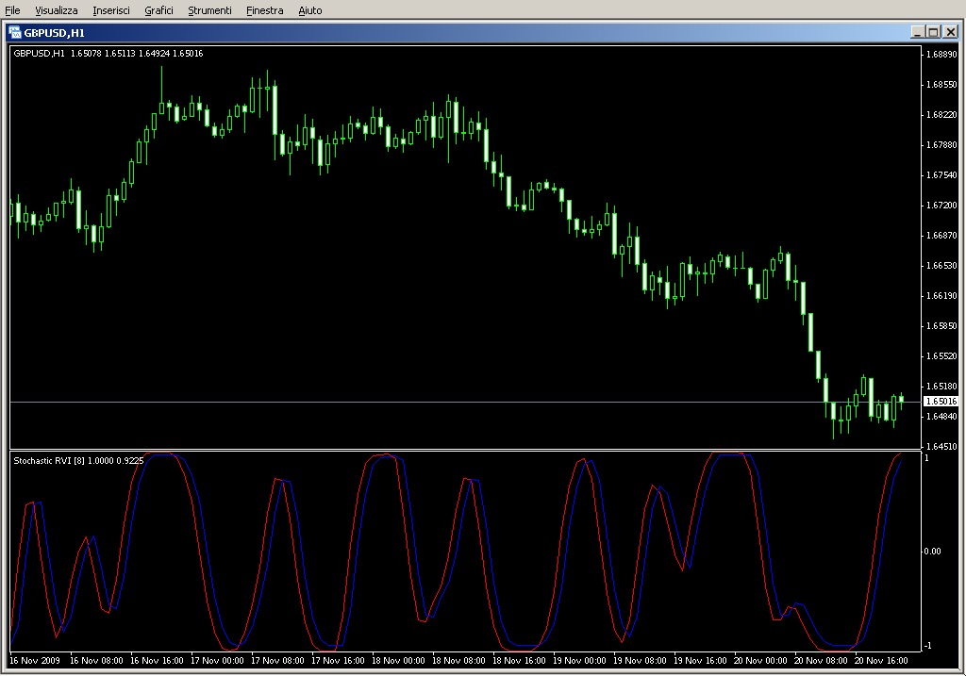The image size is (966, 676).
Task: Click the 17 Nov 16:00 time label
Action: click(338, 661)
